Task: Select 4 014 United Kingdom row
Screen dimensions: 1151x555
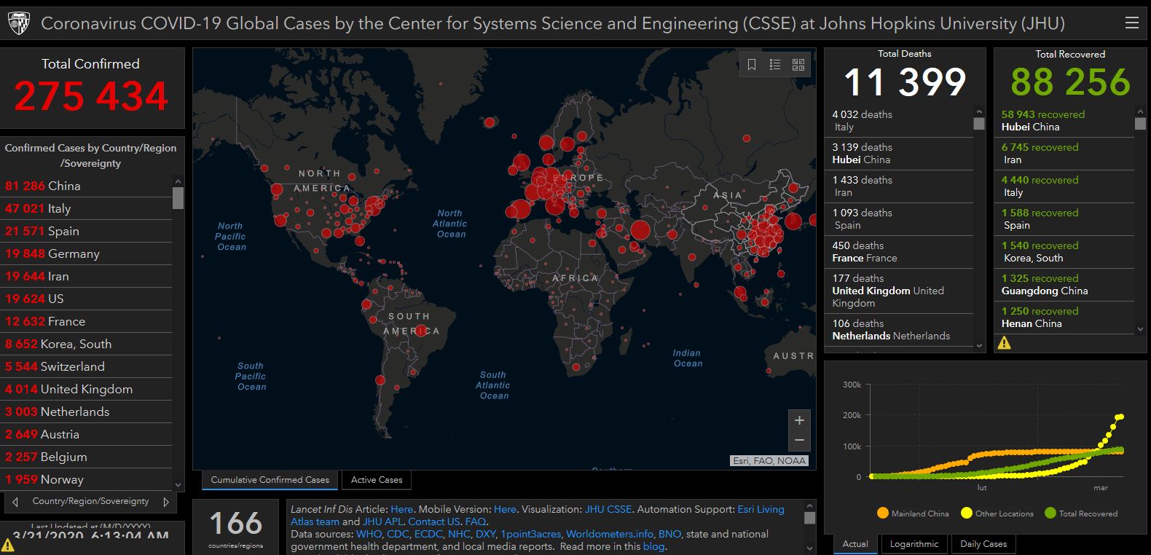Action: click(x=86, y=389)
